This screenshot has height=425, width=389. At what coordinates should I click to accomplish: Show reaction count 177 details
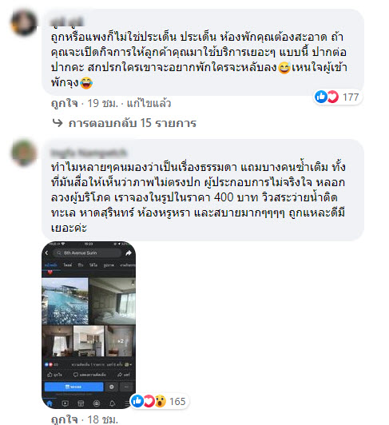(x=351, y=97)
